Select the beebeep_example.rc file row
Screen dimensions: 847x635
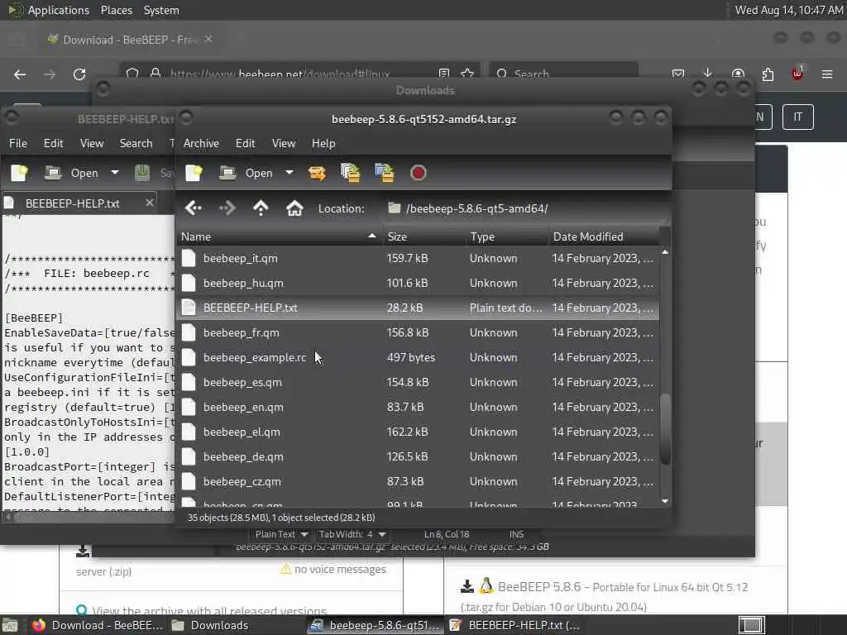click(x=418, y=357)
